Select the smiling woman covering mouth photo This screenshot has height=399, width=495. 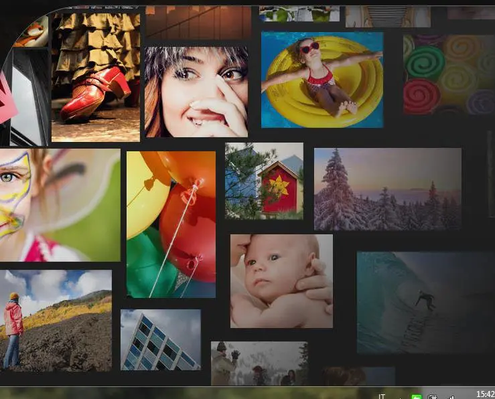click(x=196, y=92)
